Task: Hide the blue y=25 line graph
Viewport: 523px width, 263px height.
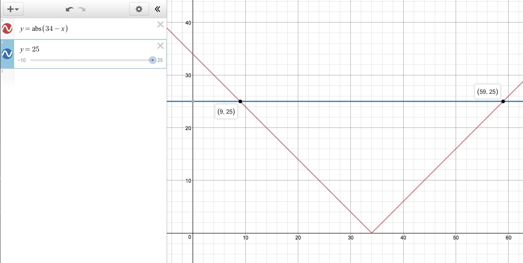Action: click(x=7, y=54)
